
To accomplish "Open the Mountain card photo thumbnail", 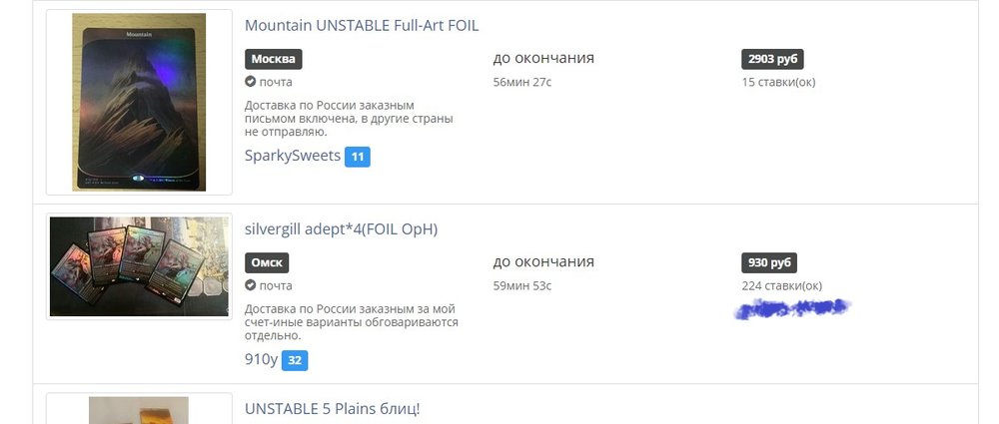I will pos(139,102).
